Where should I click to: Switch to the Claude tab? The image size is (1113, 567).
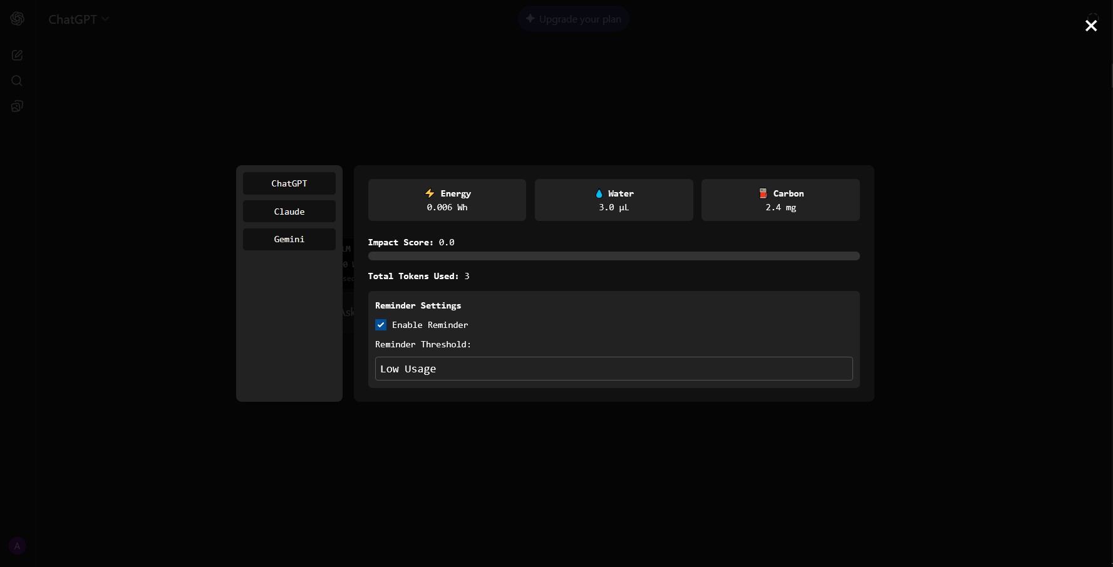(x=289, y=212)
